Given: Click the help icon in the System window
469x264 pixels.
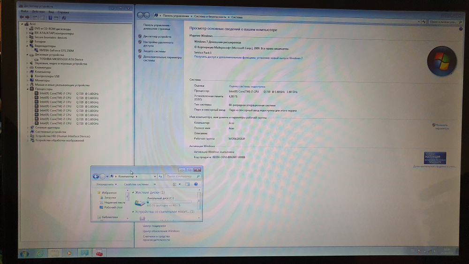Looking at the screenshot, I should tap(461, 29).
